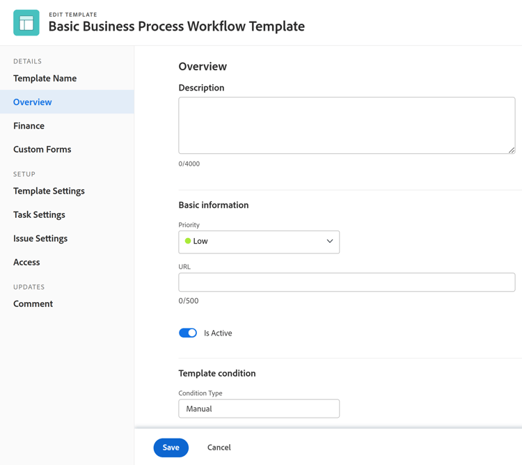Cancel editing the template

219,448
